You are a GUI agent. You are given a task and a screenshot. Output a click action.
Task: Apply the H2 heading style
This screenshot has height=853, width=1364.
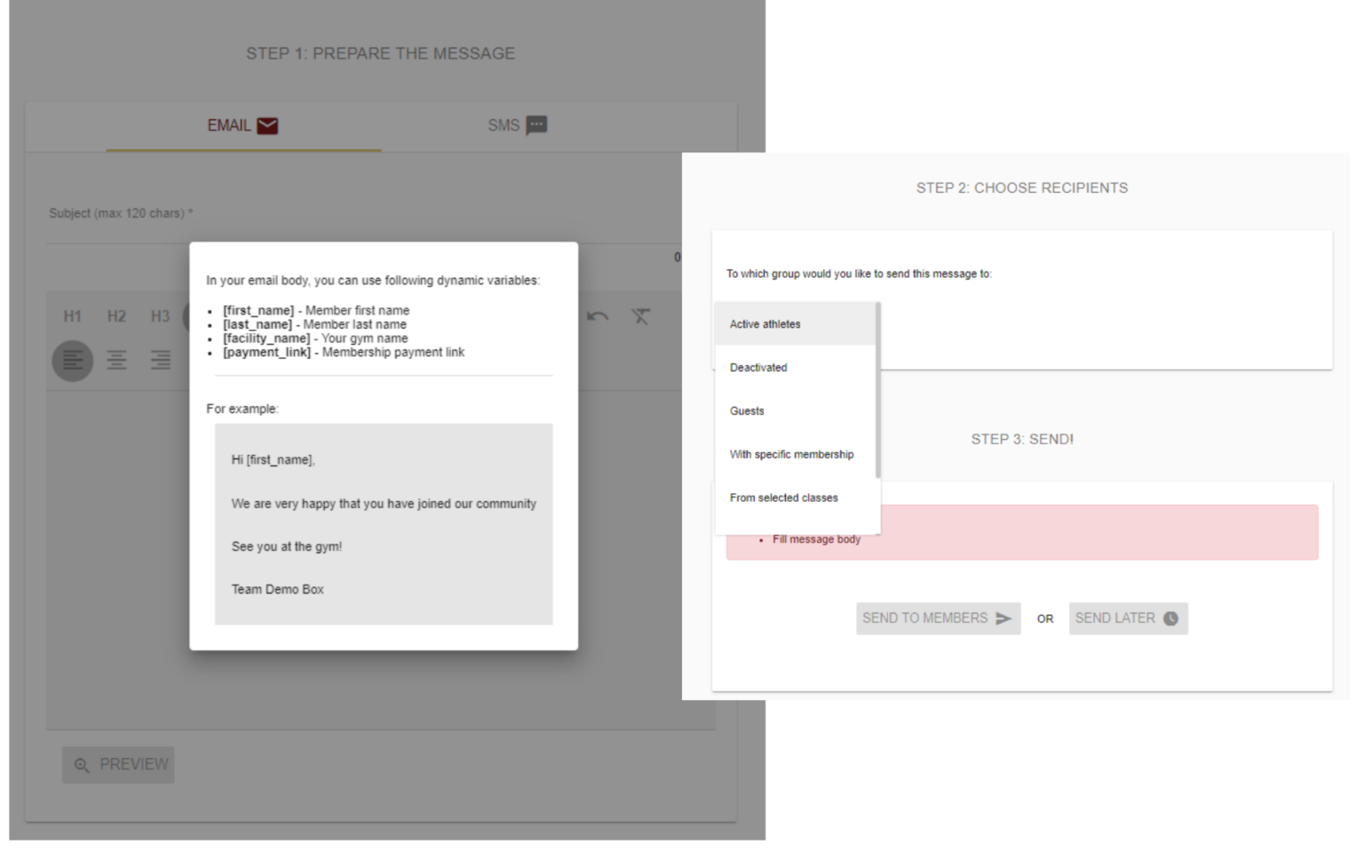pyautogui.click(x=116, y=316)
